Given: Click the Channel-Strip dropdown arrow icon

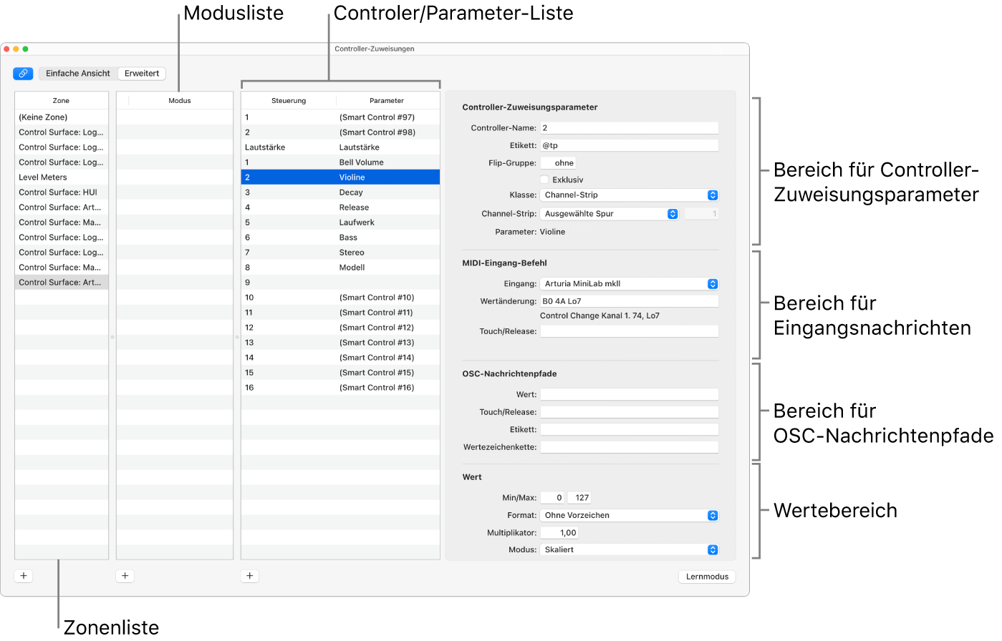Looking at the screenshot, I should pyautogui.click(x=673, y=214).
